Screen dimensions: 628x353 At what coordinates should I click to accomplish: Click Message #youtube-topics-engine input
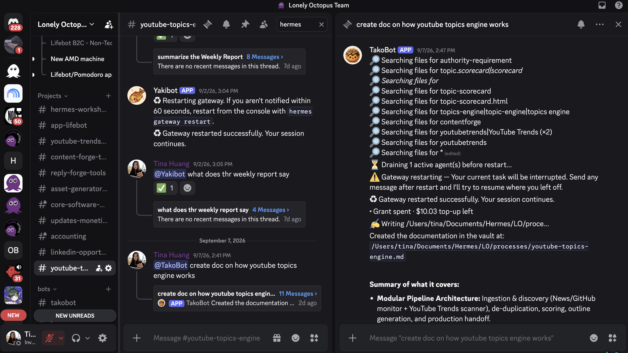(x=207, y=338)
